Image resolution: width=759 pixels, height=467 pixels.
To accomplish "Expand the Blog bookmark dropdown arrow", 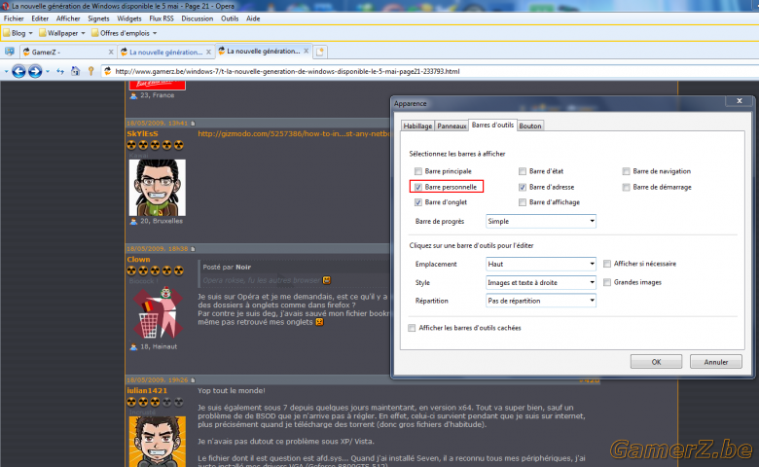I will pos(30,33).
